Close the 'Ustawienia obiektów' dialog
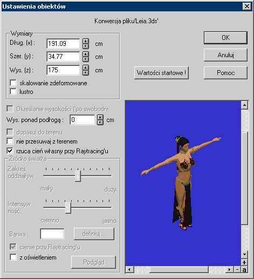The height and width of the screenshot is (279, 254). (x=247, y=6)
